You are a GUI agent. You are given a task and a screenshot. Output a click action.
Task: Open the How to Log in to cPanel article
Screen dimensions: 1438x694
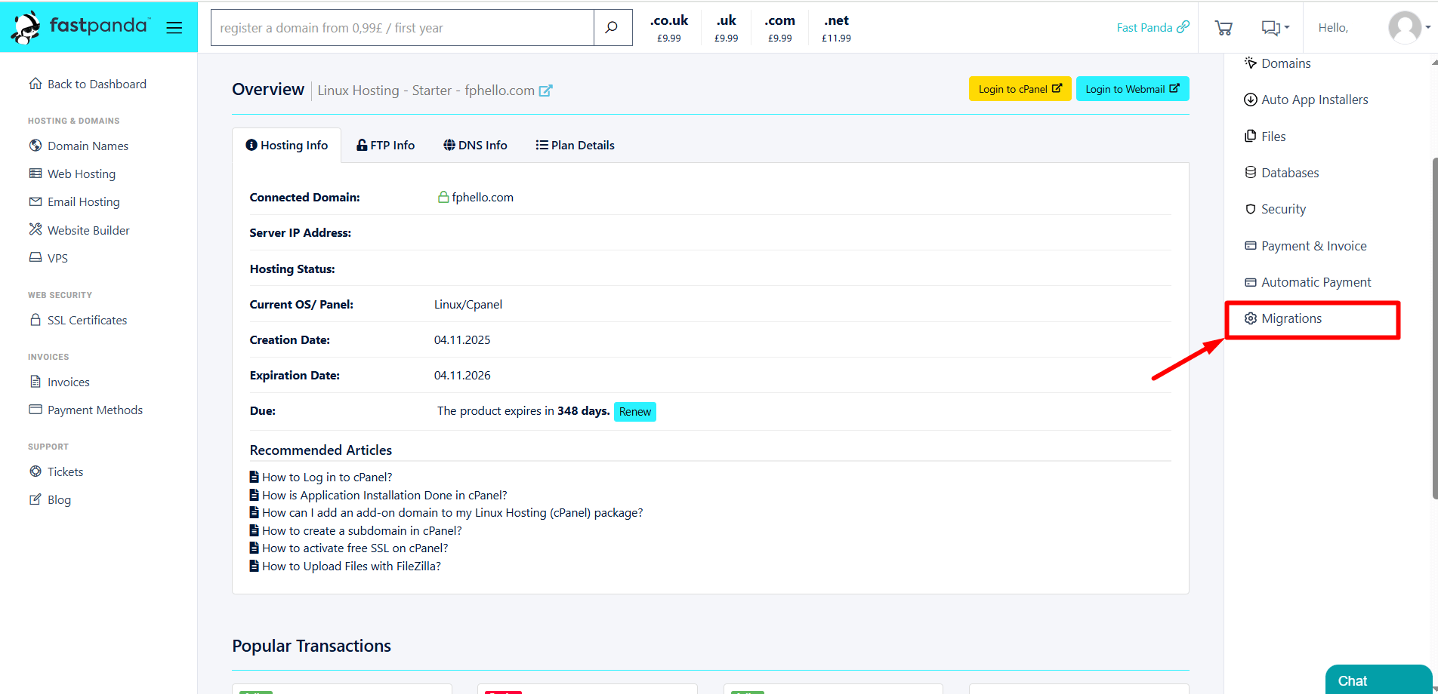[x=326, y=478]
